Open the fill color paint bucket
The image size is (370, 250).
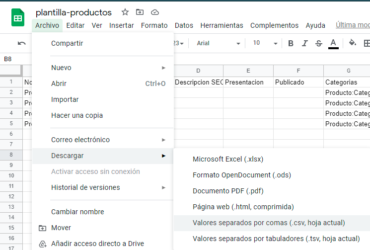click(x=353, y=43)
